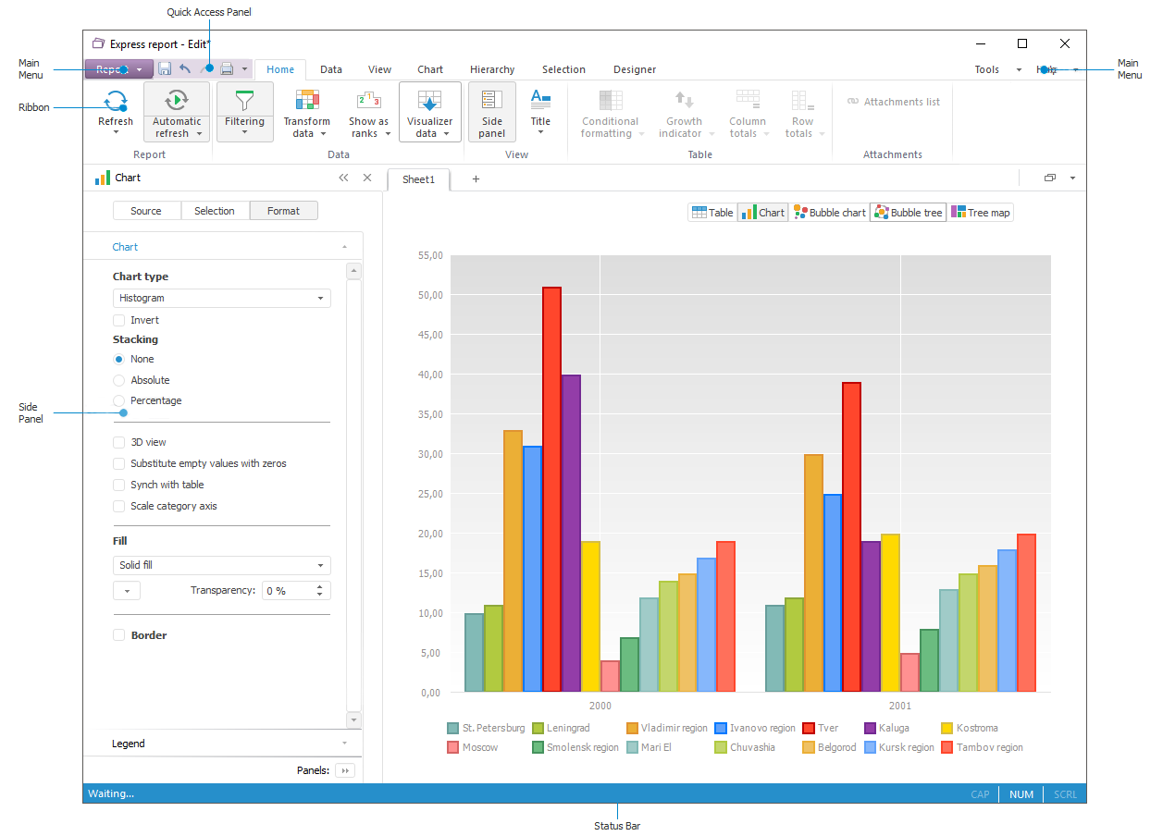Click the Selection panel button
The image size is (1163, 836).
pyautogui.click(x=215, y=211)
